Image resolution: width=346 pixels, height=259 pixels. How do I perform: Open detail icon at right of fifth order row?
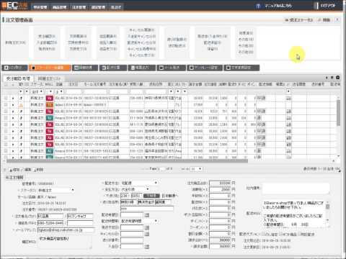coord(288,124)
